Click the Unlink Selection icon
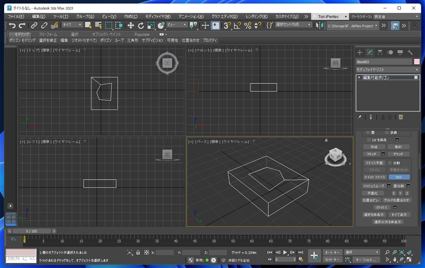 44,25
